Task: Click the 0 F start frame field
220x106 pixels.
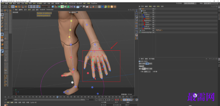Action: point(9,100)
